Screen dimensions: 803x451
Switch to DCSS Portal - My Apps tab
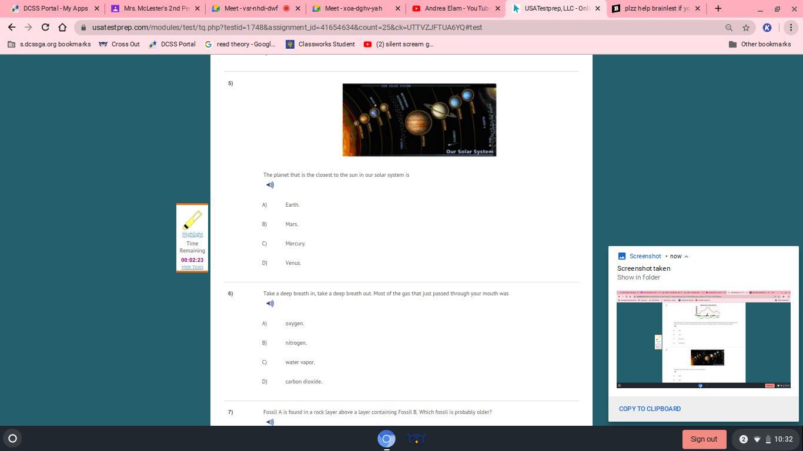(x=55, y=9)
